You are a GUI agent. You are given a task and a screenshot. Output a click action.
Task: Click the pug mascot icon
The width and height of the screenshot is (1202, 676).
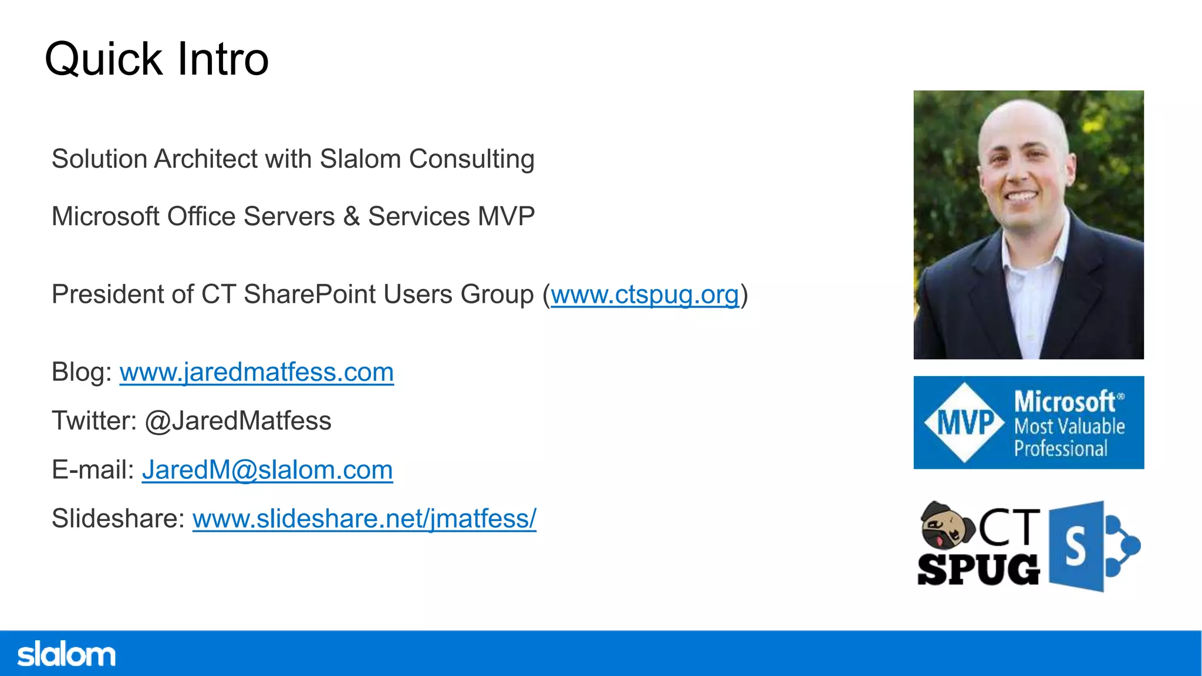click(946, 524)
